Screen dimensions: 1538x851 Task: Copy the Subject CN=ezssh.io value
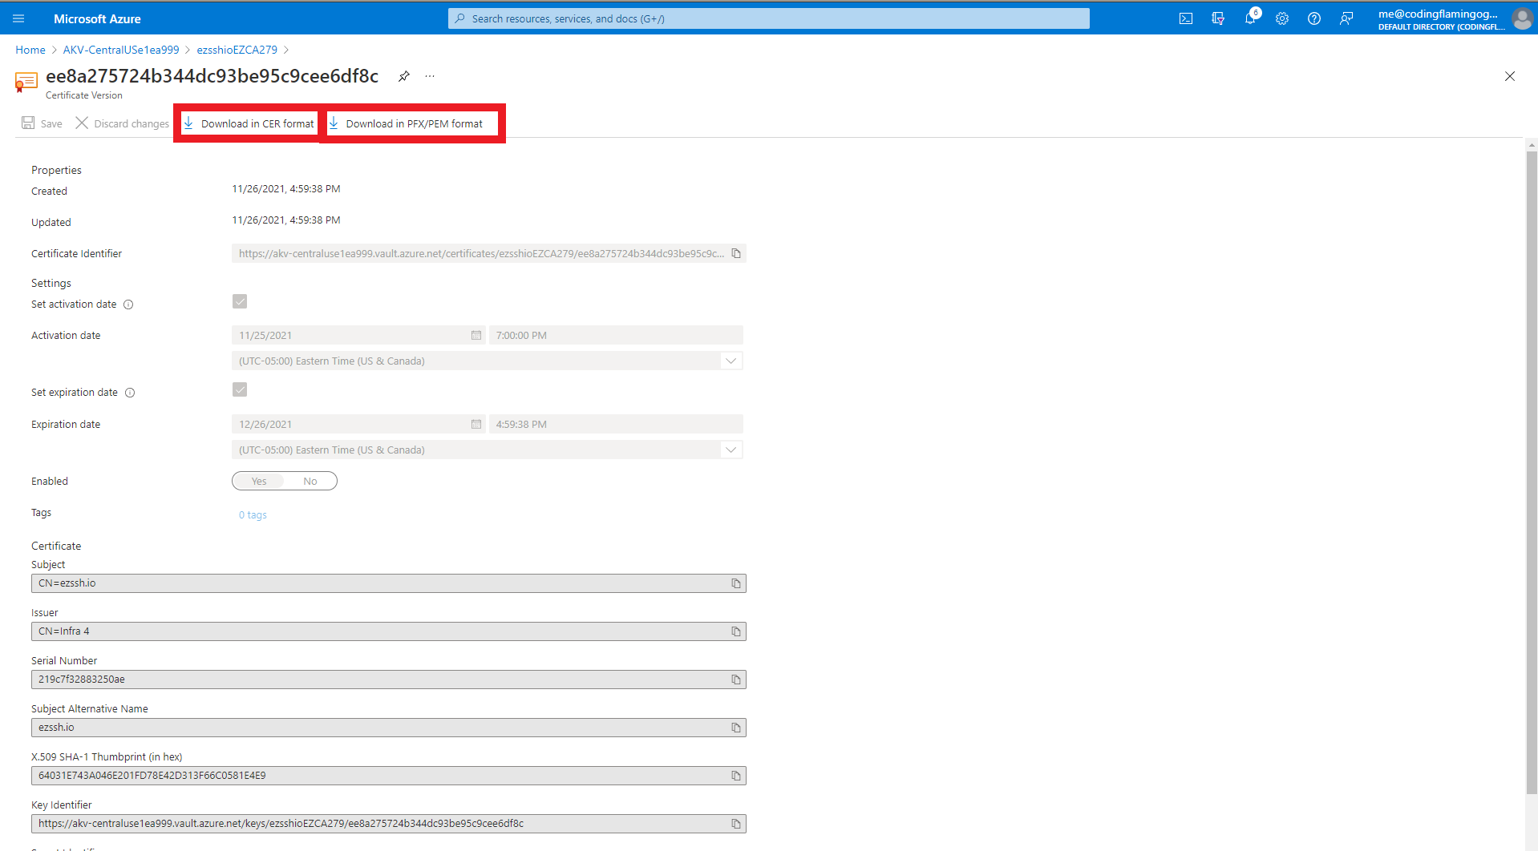click(x=736, y=583)
